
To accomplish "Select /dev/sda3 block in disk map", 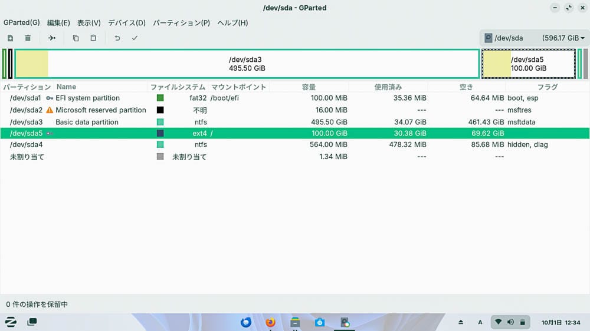I will tap(246, 64).
